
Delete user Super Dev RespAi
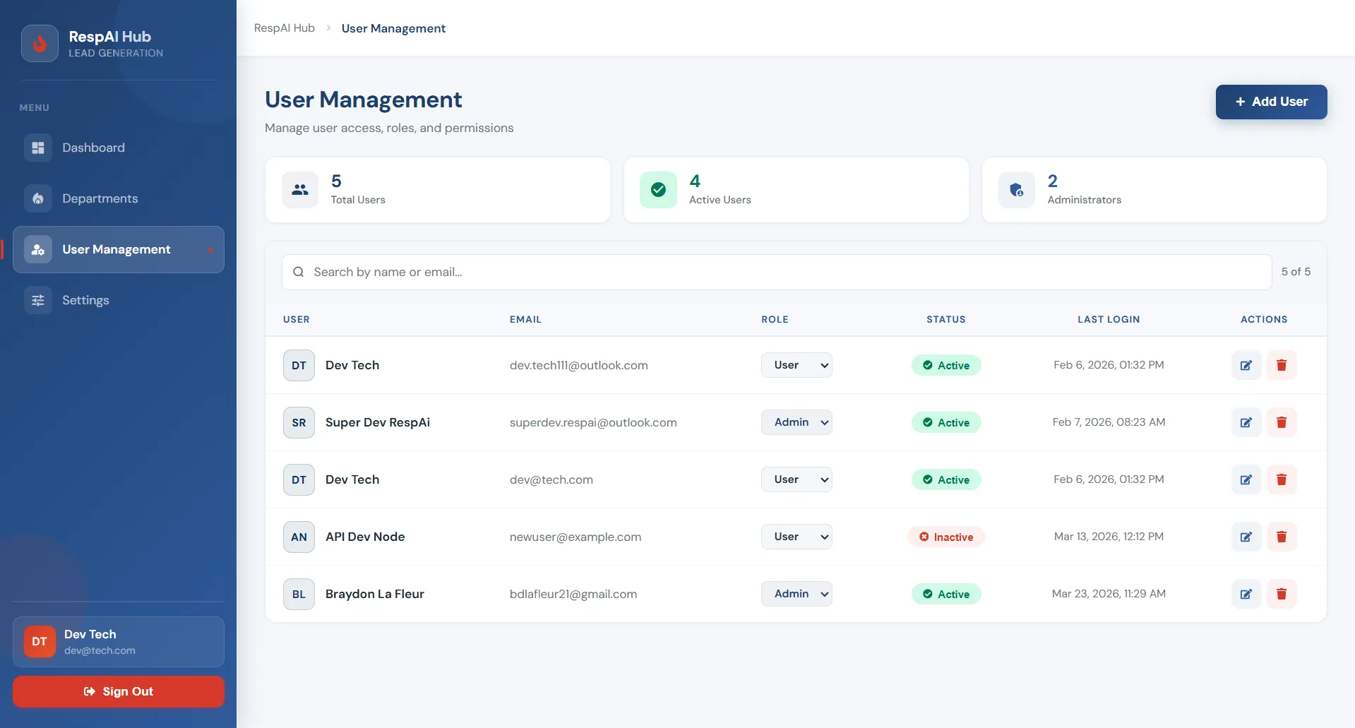(1282, 422)
